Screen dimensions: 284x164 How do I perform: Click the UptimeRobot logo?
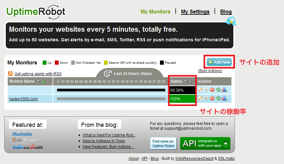pyautogui.click(x=36, y=12)
